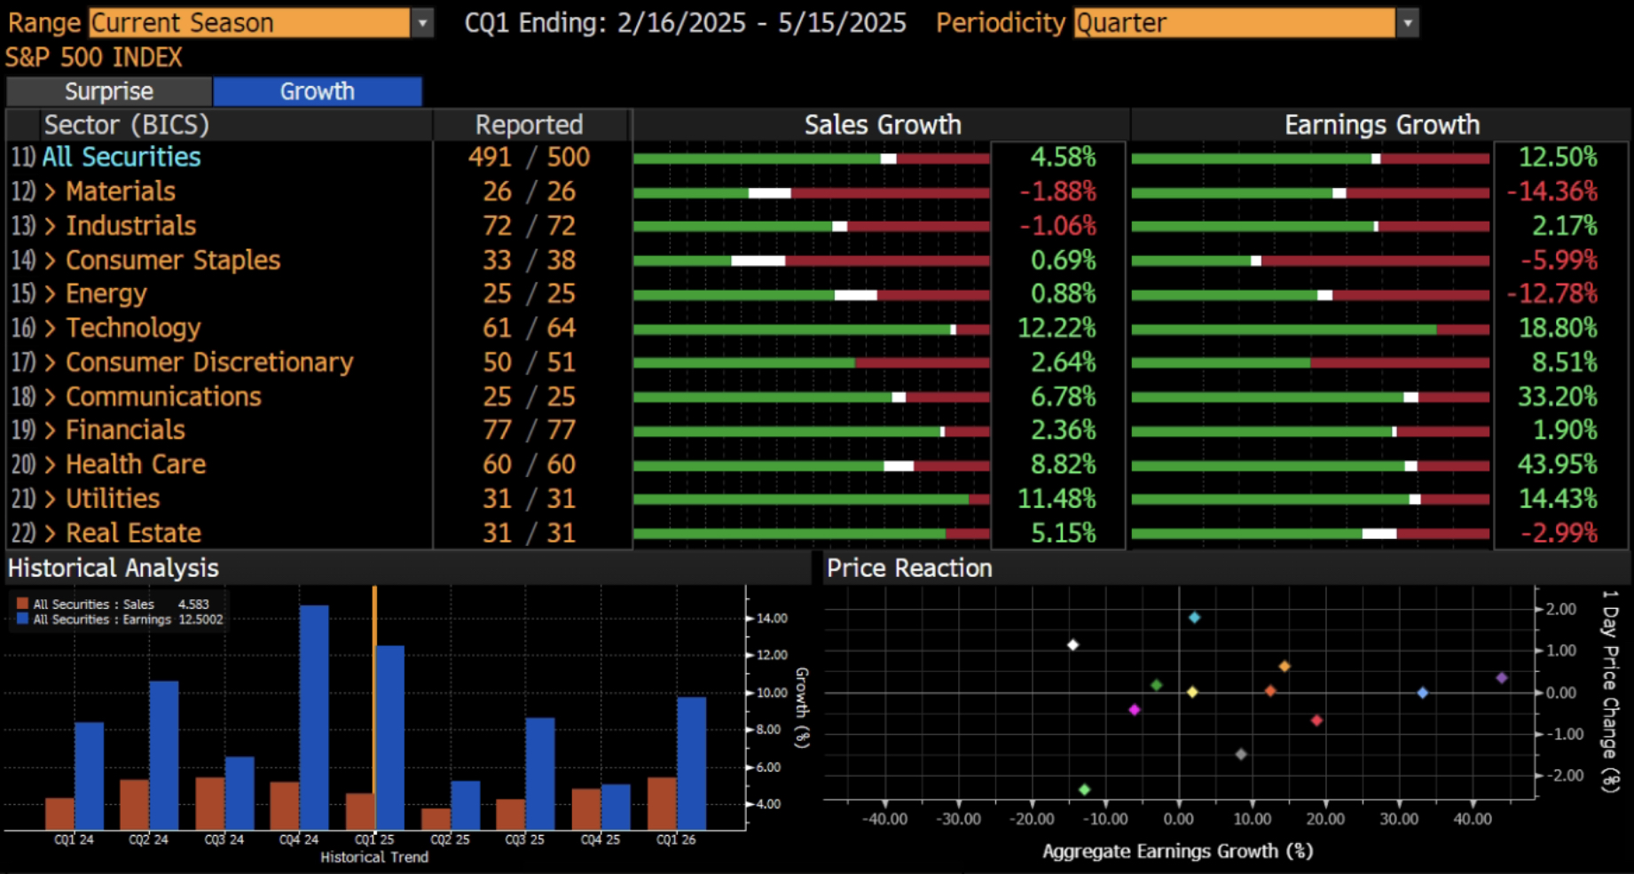Switch to the Surprise tab
The height and width of the screenshot is (874, 1634).
pos(109,91)
